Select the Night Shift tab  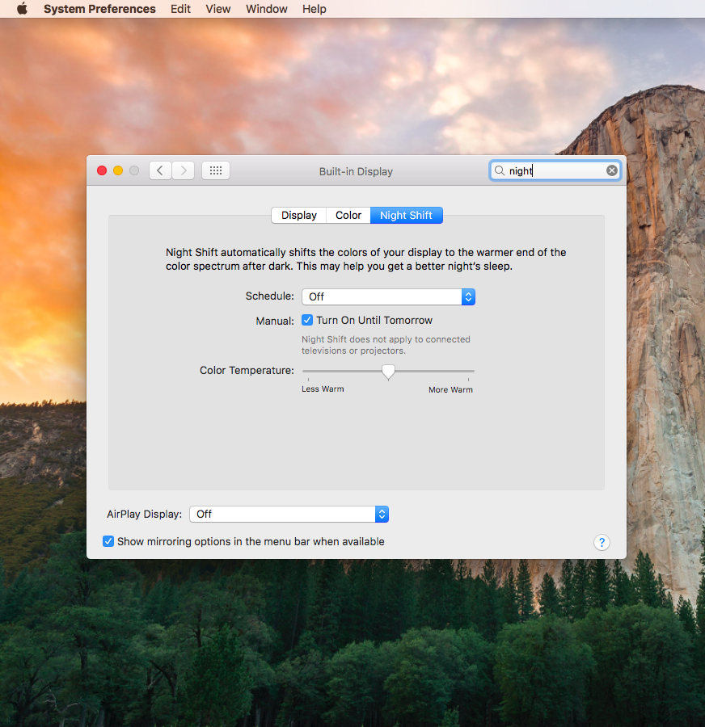click(x=406, y=215)
